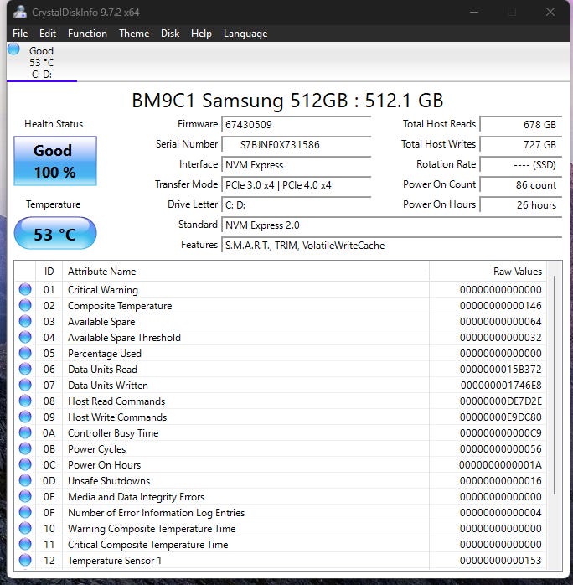
Task: Click the Good 100 % health status button
Action: pos(55,161)
